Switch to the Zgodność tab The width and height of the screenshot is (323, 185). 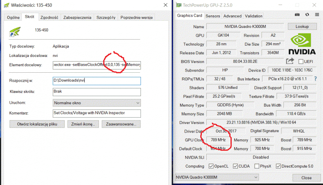(49, 17)
